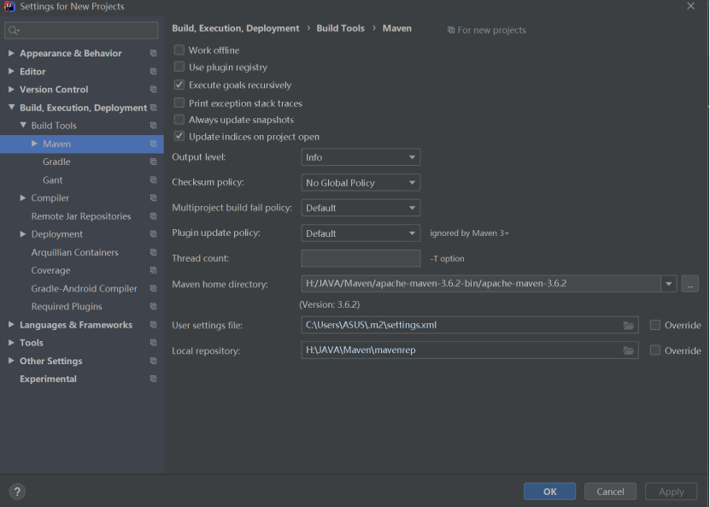The image size is (710, 507).
Task: Open the Output level dropdown
Action: point(361,157)
